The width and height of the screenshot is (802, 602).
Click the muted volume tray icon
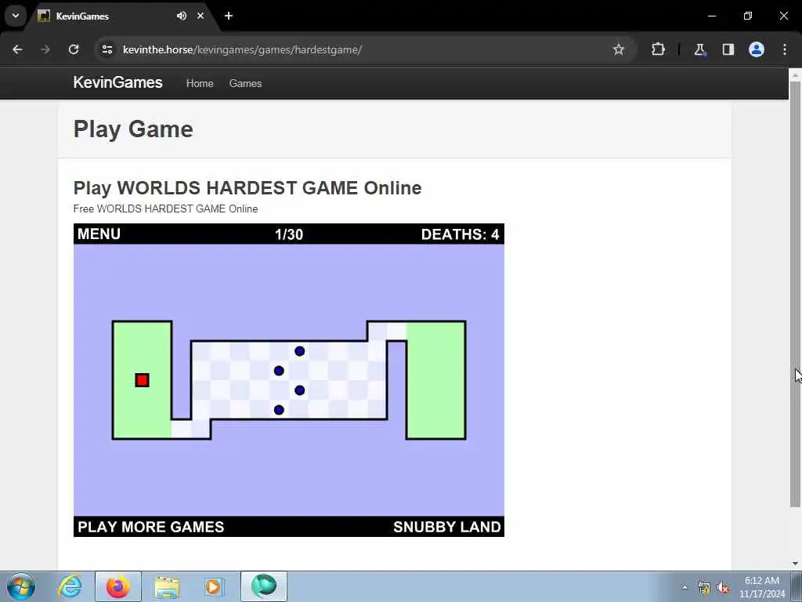pyautogui.click(x=723, y=588)
